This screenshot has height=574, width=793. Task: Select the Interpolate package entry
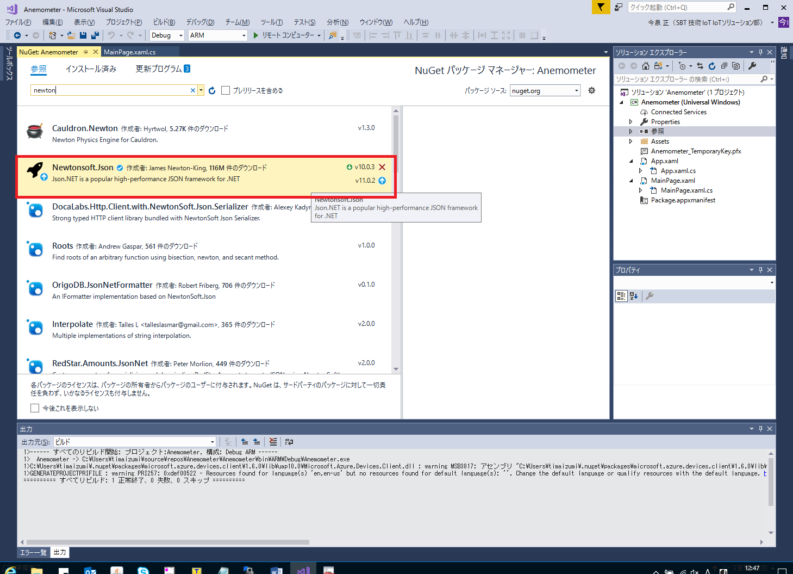click(204, 329)
